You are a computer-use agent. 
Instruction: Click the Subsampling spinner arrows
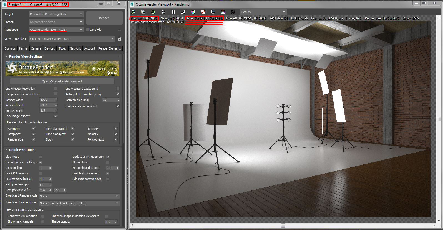tap(50, 168)
